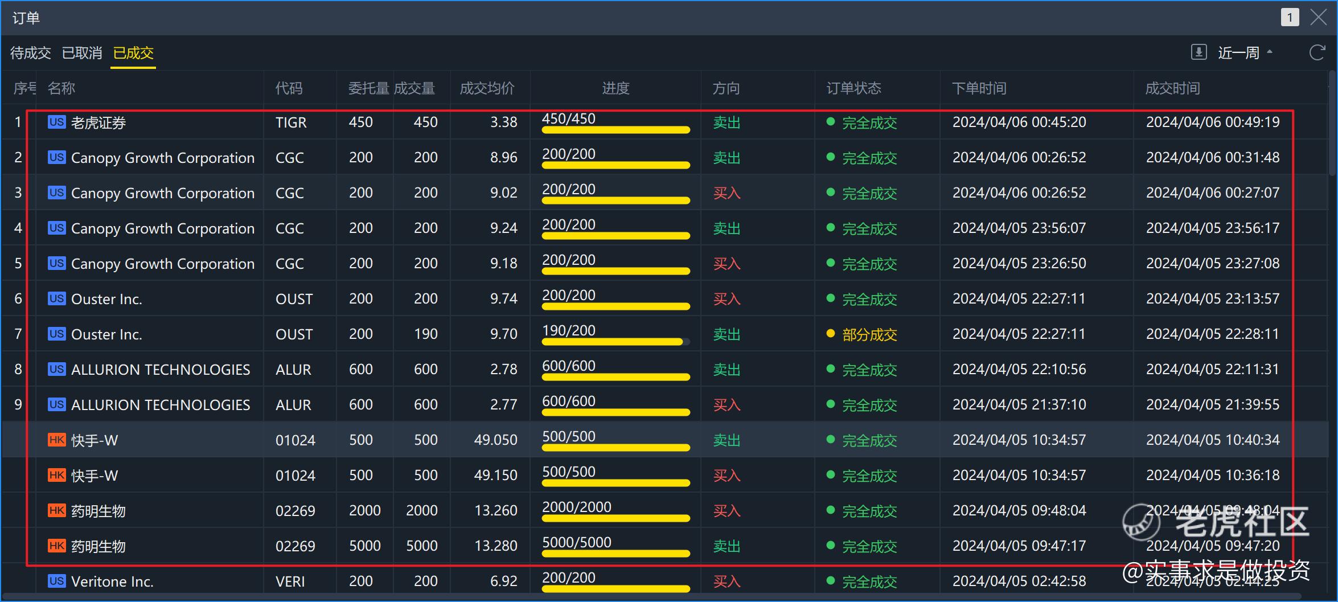The image size is (1338, 602).
Task: Click fill time 2024/04/06 00:49:19
Action: click(1213, 122)
